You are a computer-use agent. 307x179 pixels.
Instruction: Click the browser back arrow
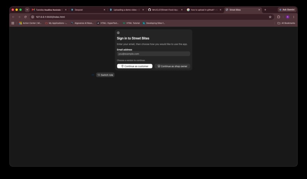13,17
